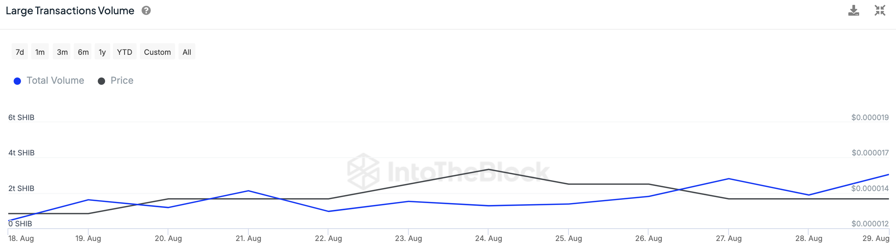Choose the YTD range button

[x=125, y=52]
